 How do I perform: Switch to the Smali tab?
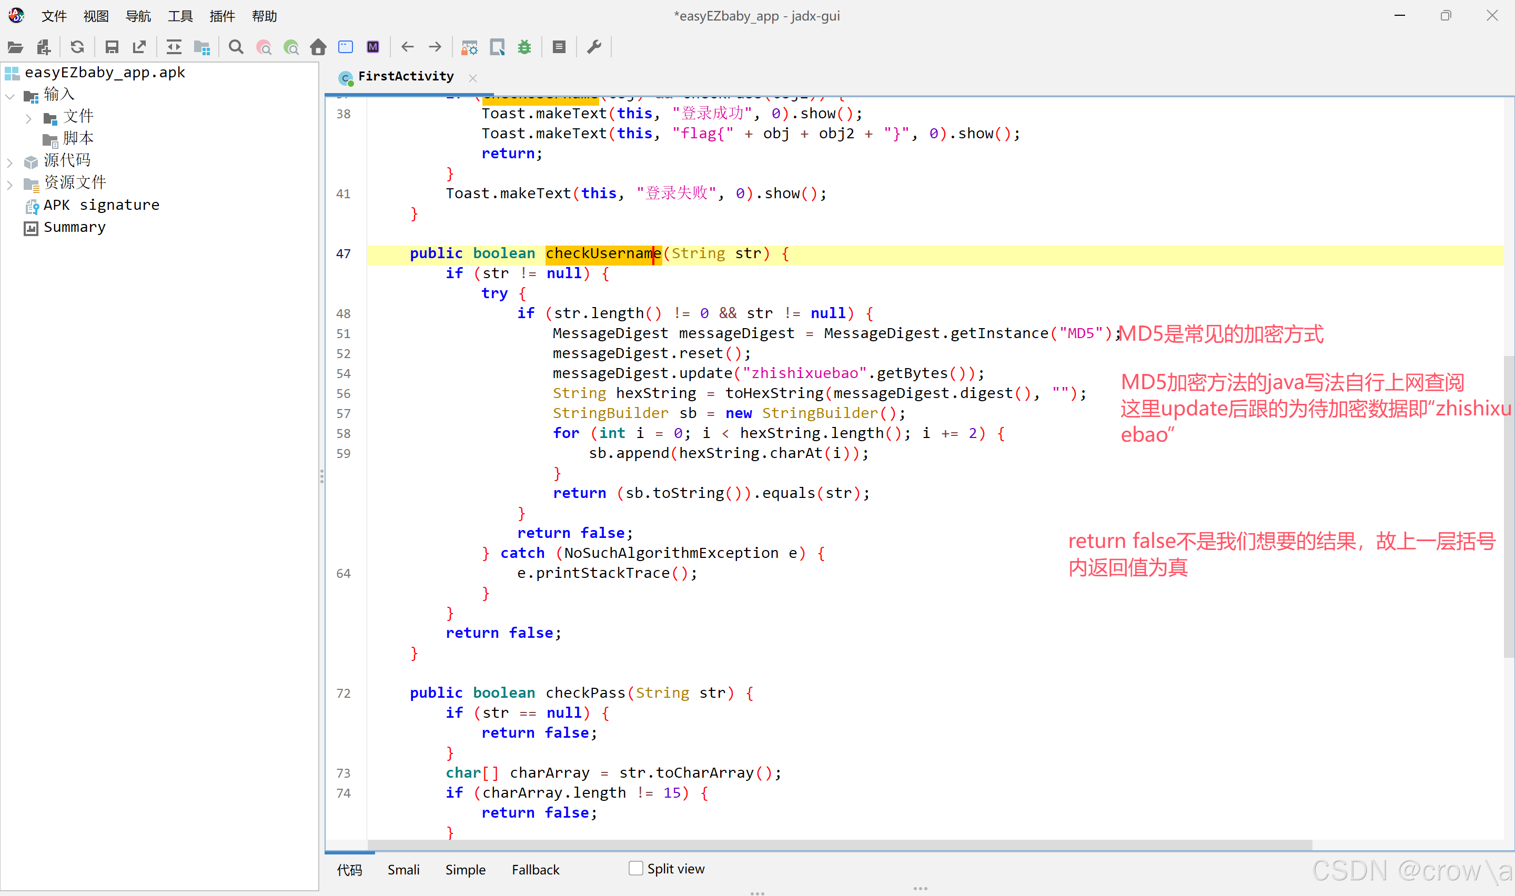coord(403,869)
